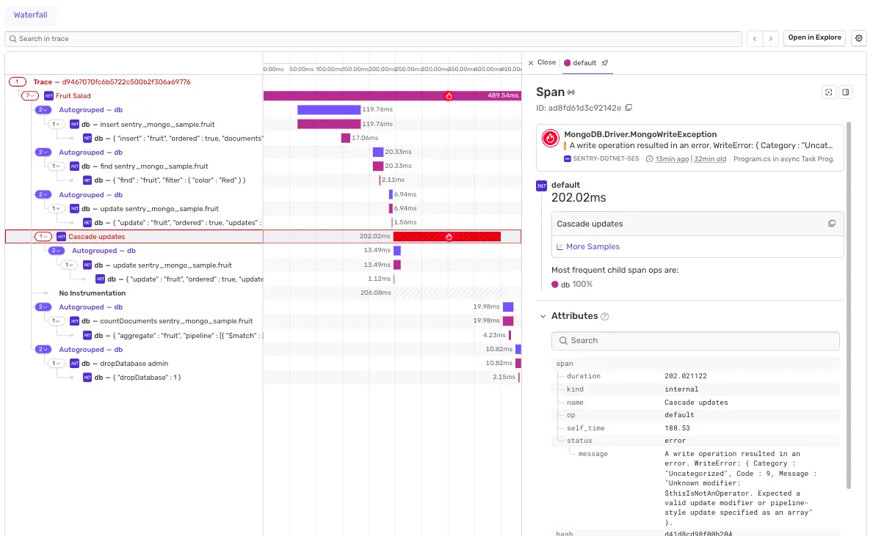Focus the Search in trace field
The image size is (873, 536).
coord(373,39)
